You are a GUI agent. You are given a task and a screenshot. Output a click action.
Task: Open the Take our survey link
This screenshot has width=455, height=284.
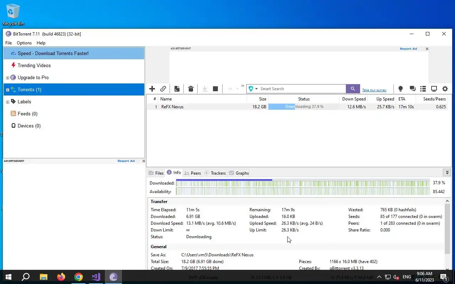coord(374,90)
